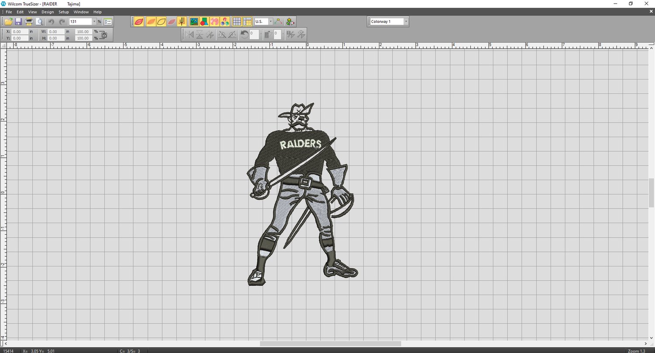Click the Y position input field
655x353 pixels.
click(20, 38)
